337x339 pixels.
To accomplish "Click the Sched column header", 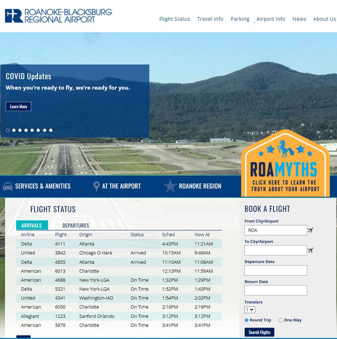I will tap(168, 235).
